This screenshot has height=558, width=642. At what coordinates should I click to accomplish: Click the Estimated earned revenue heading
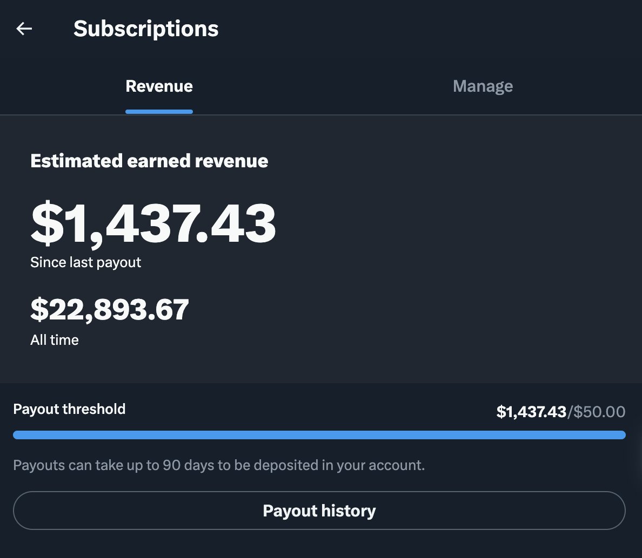tap(150, 161)
